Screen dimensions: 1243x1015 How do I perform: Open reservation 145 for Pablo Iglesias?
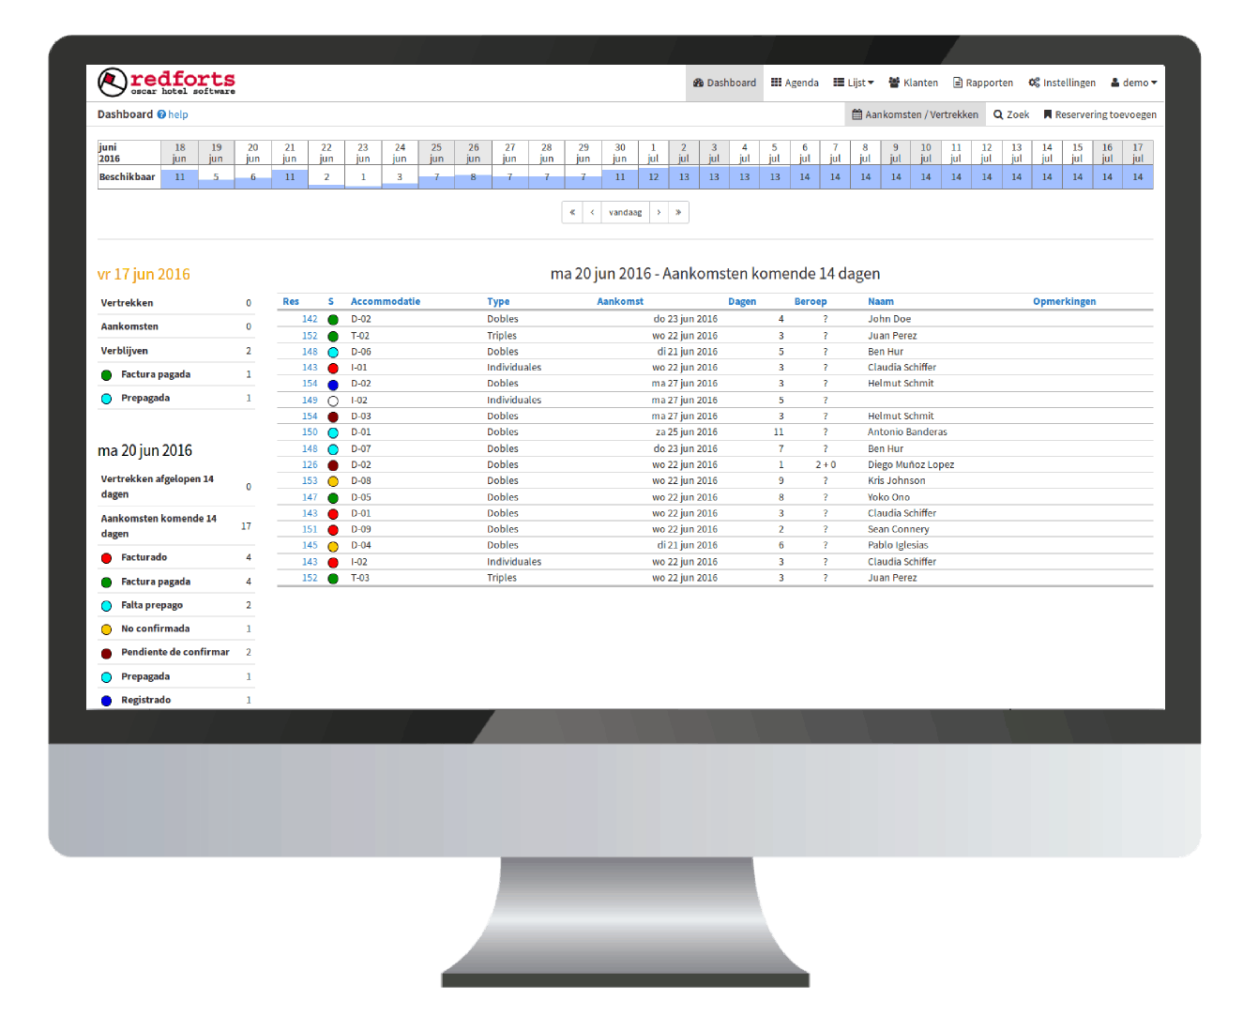click(310, 546)
